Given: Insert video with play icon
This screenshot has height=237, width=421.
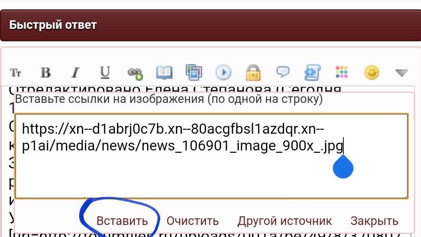Looking at the screenshot, I should pyautogui.click(x=224, y=73).
